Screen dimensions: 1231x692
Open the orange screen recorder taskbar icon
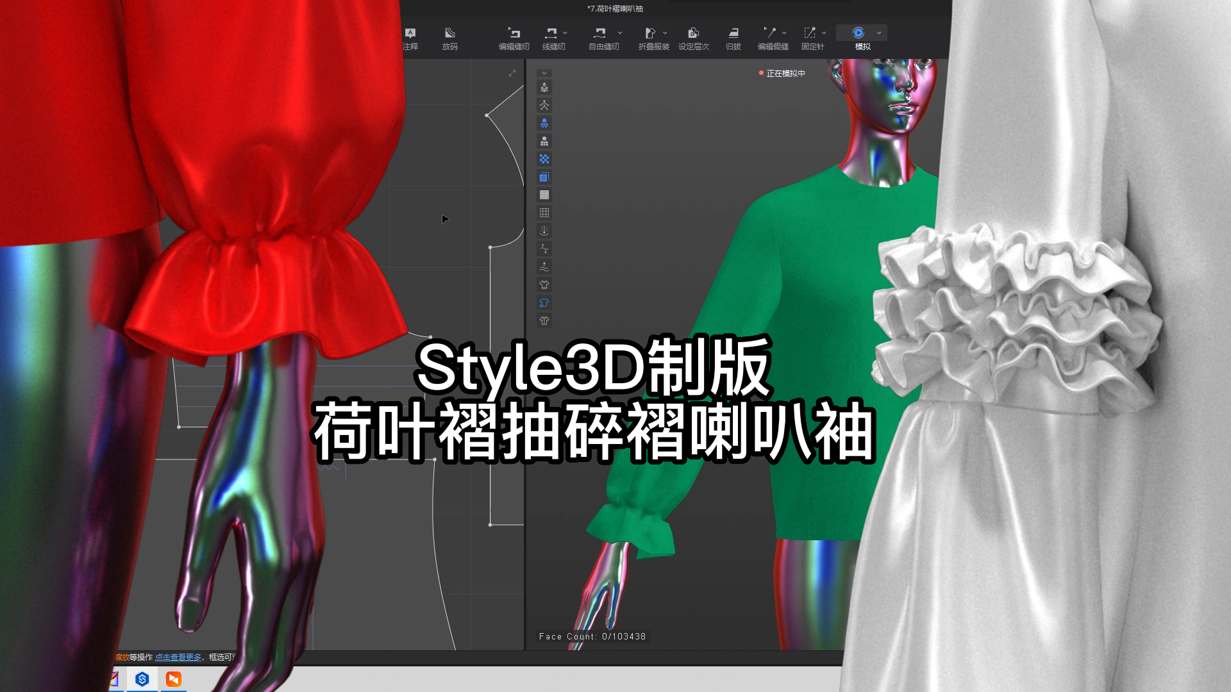(x=174, y=679)
